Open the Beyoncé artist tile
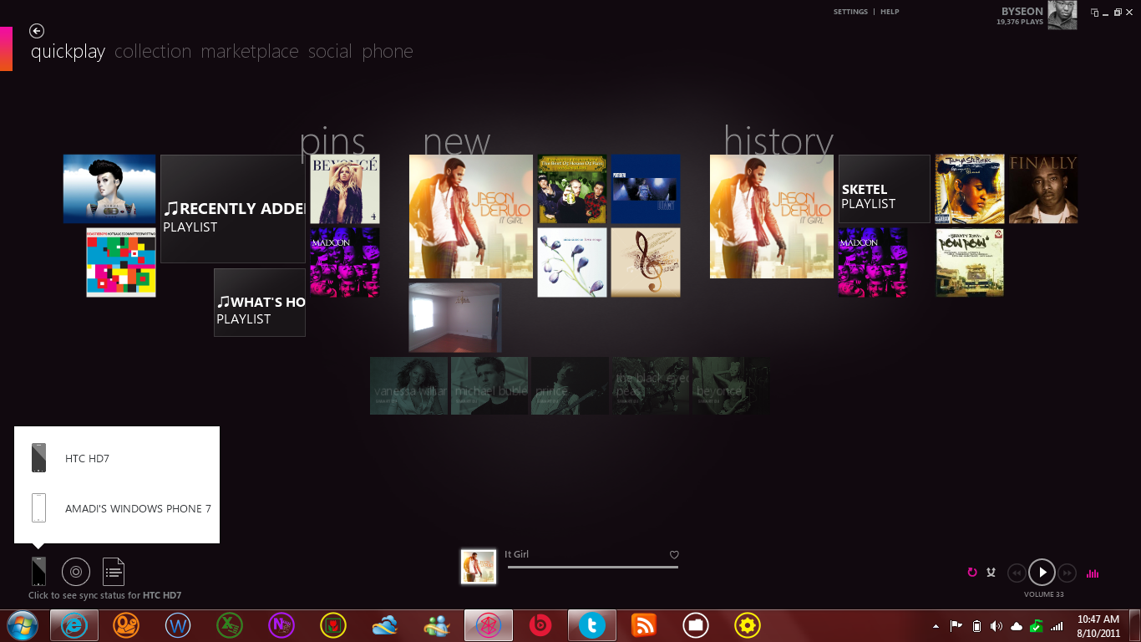Screen dimensions: 1141x642 pyautogui.click(x=731, y=386)
